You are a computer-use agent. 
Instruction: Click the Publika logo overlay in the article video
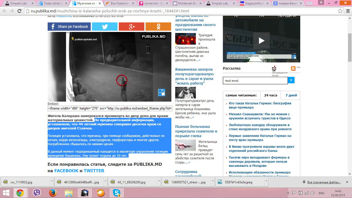tap(161, 93)
